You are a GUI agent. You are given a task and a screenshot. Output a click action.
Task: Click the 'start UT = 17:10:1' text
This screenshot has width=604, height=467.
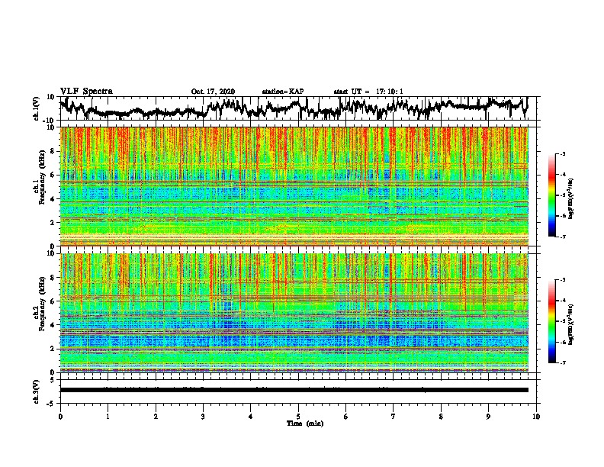368,92
